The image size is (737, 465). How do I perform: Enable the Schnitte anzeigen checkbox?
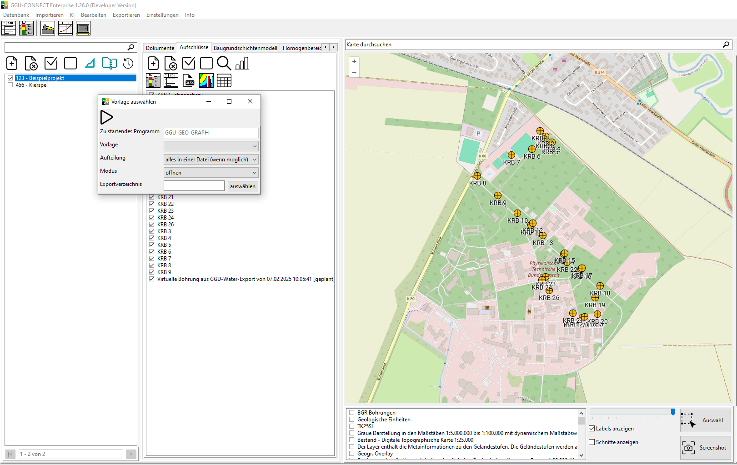[x=592, y=442]
